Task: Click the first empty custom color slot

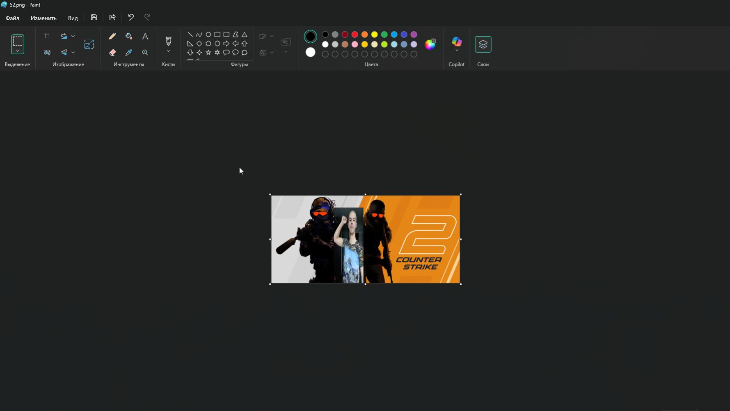Action: coord(325,54)
